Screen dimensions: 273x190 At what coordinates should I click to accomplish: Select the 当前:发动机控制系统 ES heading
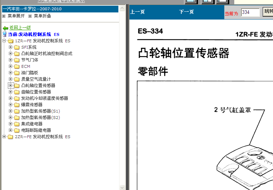click(34, 34)
